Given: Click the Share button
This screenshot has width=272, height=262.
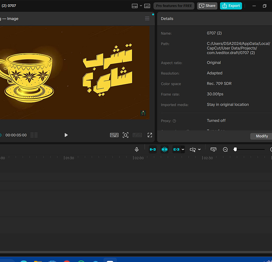Looking at the screenshot, I should click(207, 6).
